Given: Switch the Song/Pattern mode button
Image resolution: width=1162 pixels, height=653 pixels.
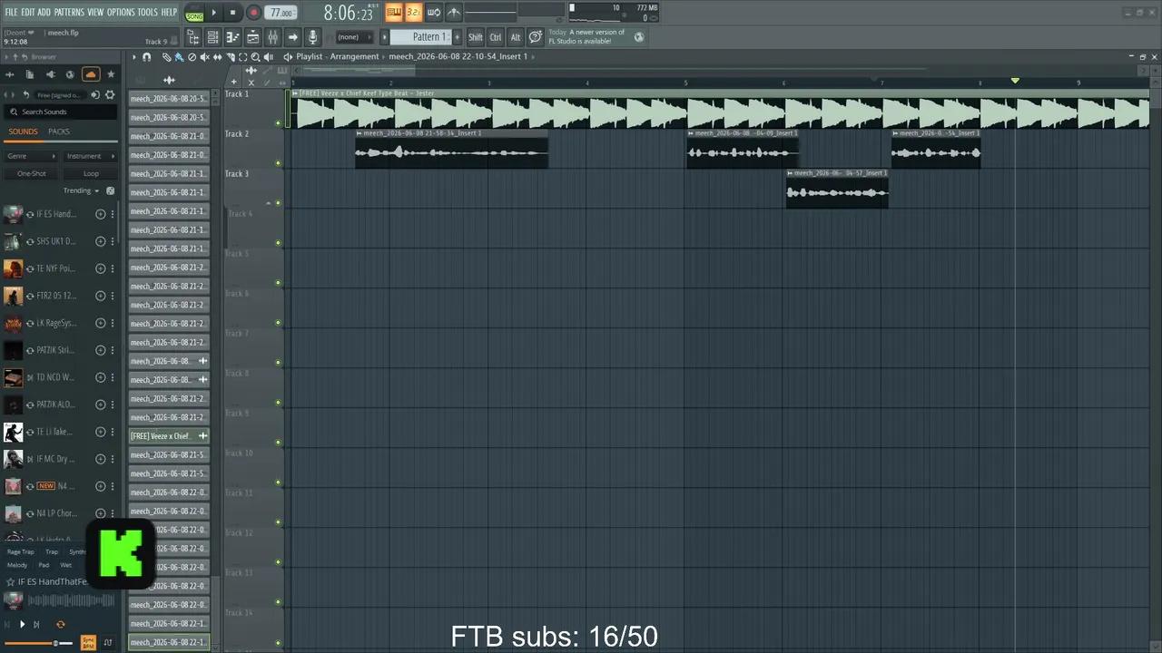Looking at the screenshot, I should click(194, 13).
